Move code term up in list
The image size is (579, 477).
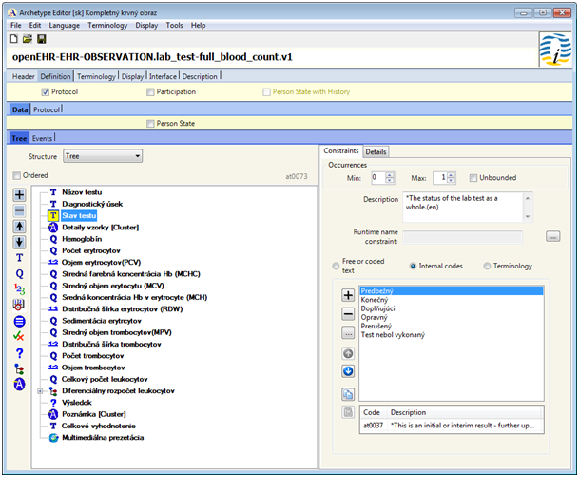pyautogui.click(x=348, y=354)
